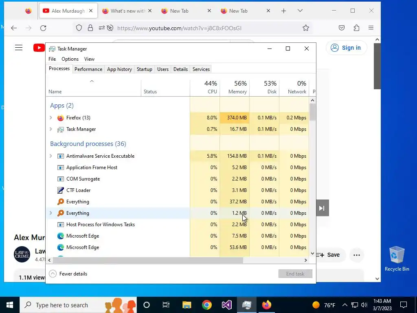Bookmark this page with the star icon

[x=306, y=28]
